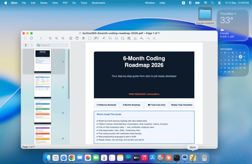Image resolution: width=252 pixels, height=164 pixels.
Task: Open search options magnifier dropdown
Action: tap(39, 45)
